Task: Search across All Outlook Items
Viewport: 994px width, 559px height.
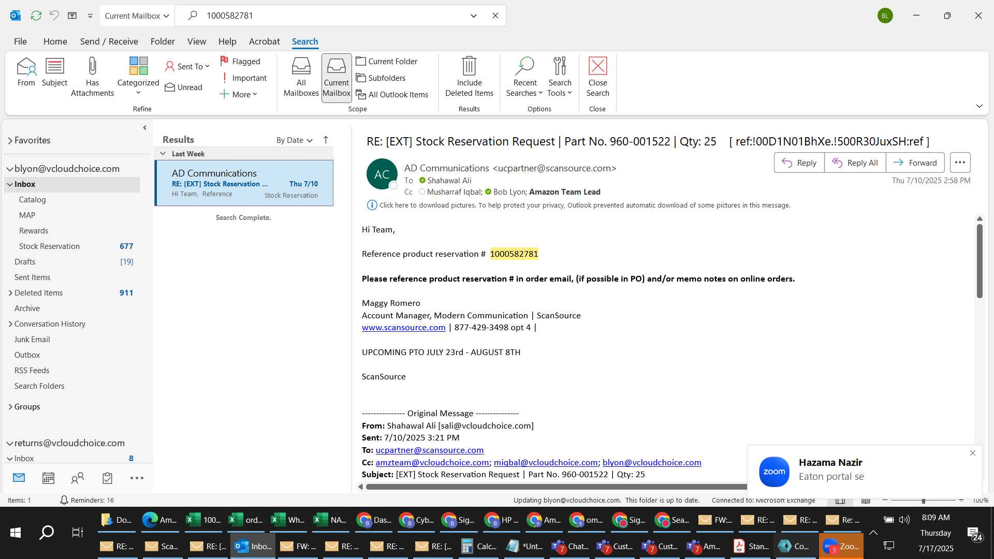Action: (392, 94)
